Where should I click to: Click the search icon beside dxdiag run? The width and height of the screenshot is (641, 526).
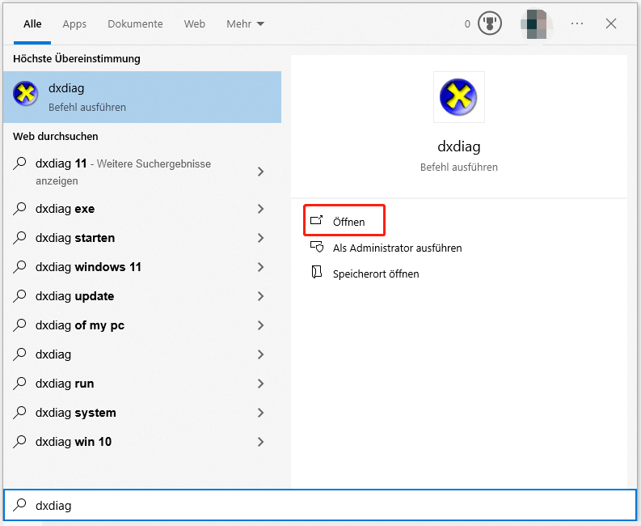click(x=19, y=383)
